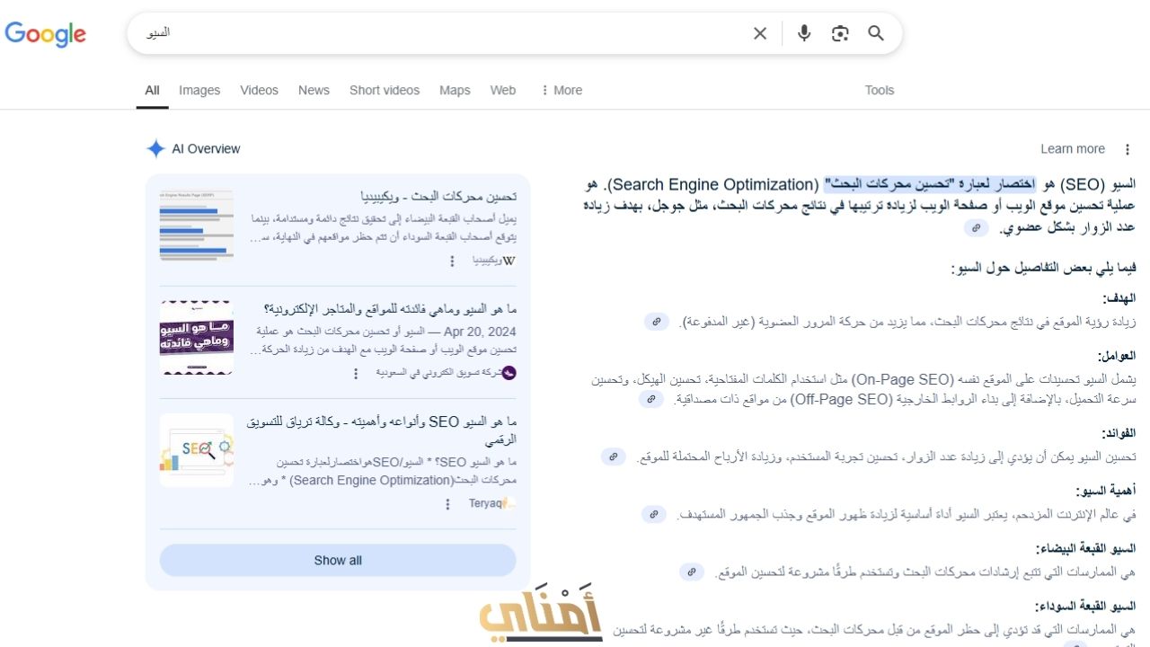Click the السيو القبعة البيضاء: heading
The width and height of the screenshot is (1150, 647).
point(1085,548)
